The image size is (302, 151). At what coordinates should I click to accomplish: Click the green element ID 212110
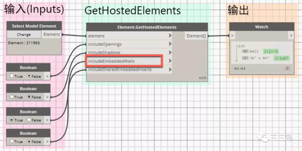point(271,51)
